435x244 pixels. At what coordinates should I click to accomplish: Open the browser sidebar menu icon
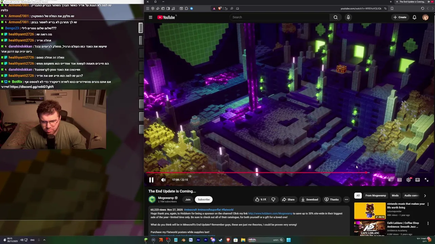(147, 8)
